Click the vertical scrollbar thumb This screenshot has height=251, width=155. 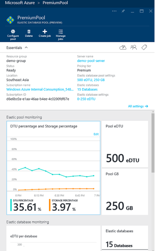coord(153,143)
